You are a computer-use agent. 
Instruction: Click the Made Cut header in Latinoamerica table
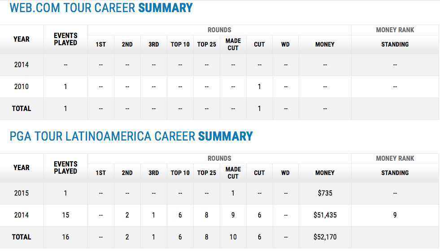(x=233, y=173)
